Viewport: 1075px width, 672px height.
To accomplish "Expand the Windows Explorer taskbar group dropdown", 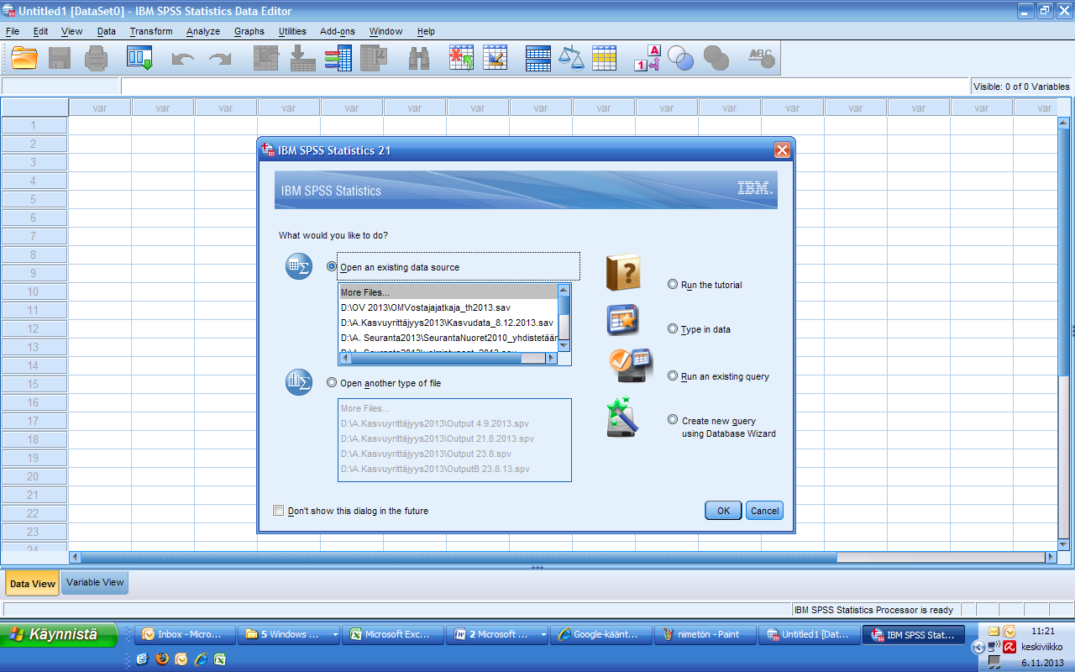I will [336, 635].
